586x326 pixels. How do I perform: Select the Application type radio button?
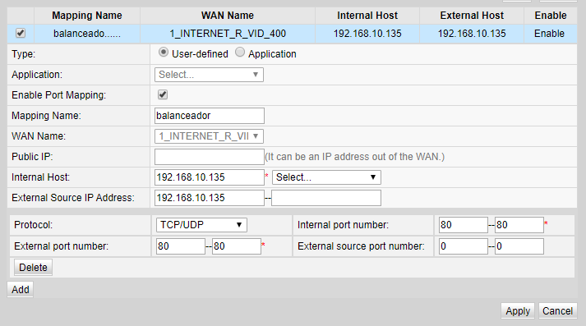coord(240,53)
